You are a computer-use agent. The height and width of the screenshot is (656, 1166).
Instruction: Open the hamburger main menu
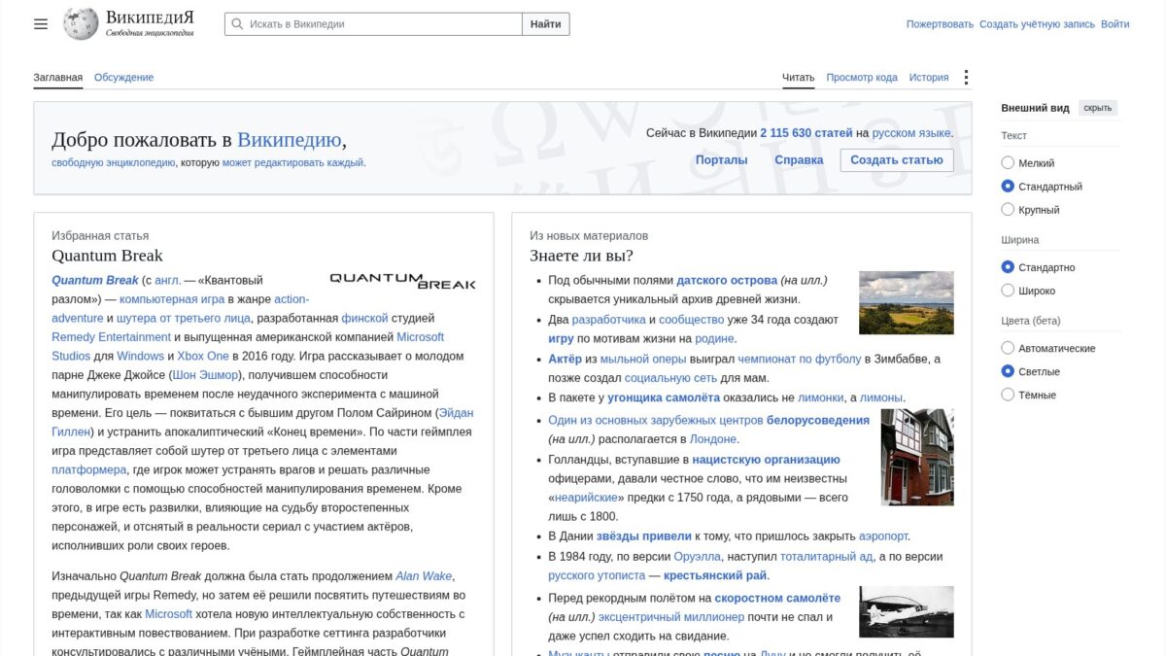(41, 23)
